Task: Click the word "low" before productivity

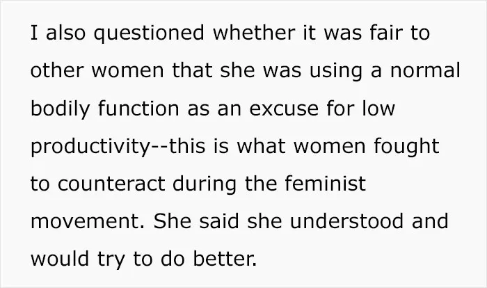Action: pyautogui.click(x=378, y=108)
